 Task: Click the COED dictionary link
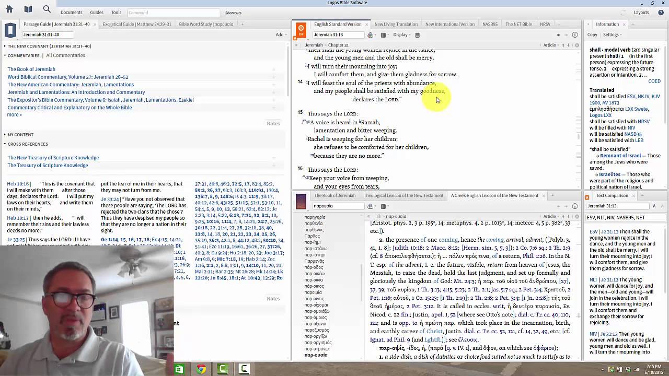pos(654,81)
